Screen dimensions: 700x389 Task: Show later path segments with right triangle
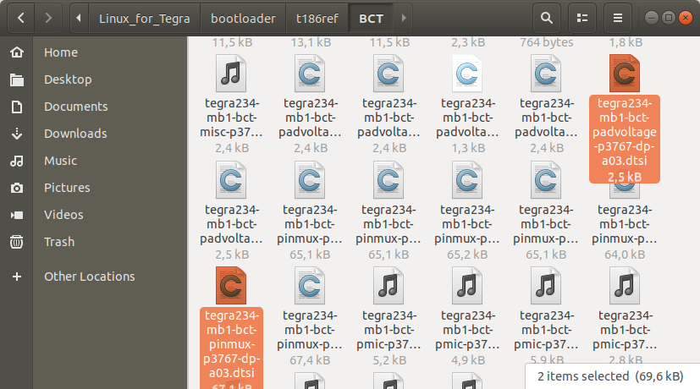(x=404, y=19)
